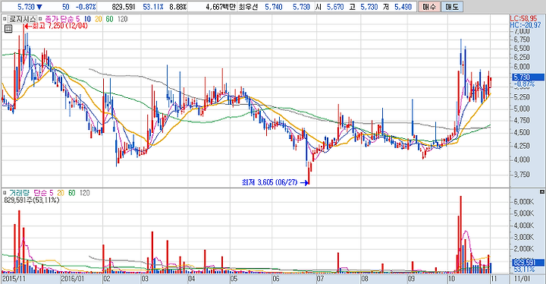Click the 7,000 label on price axis
The width and height of the screenshot is (546, 284).
coord(522,31)
